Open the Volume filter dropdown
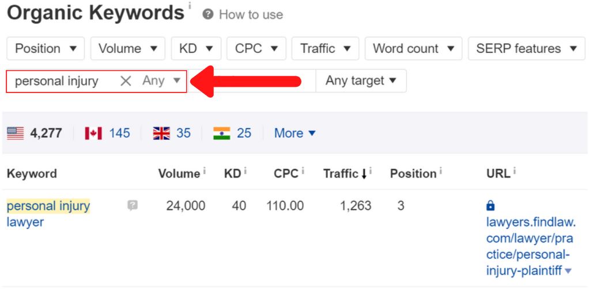Screen dimensions: 589x289 (x=128, y=48)
